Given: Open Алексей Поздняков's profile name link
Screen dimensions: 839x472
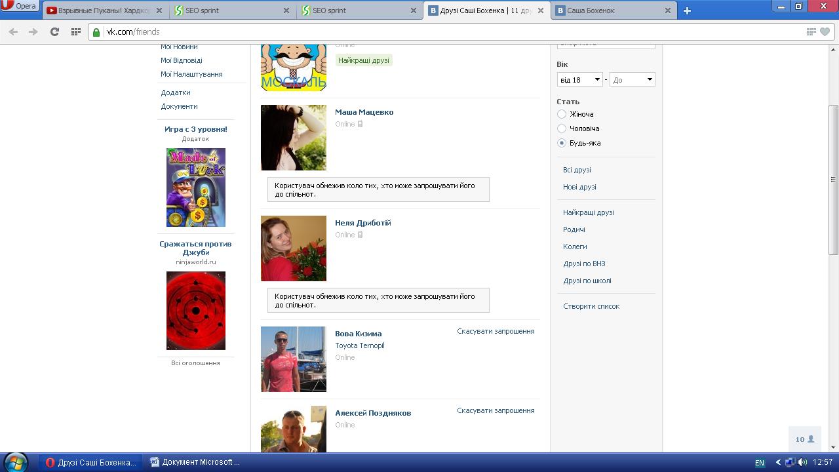Looking at the screenshot, I should pos(373,413).
